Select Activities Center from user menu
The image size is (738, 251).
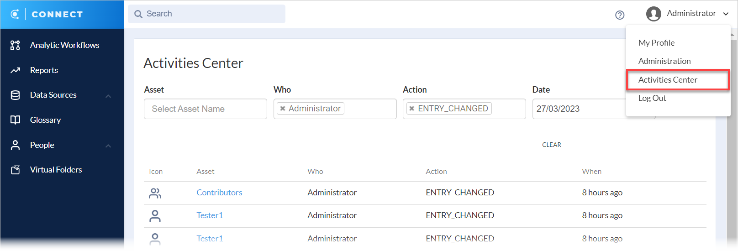click(668, 80)
